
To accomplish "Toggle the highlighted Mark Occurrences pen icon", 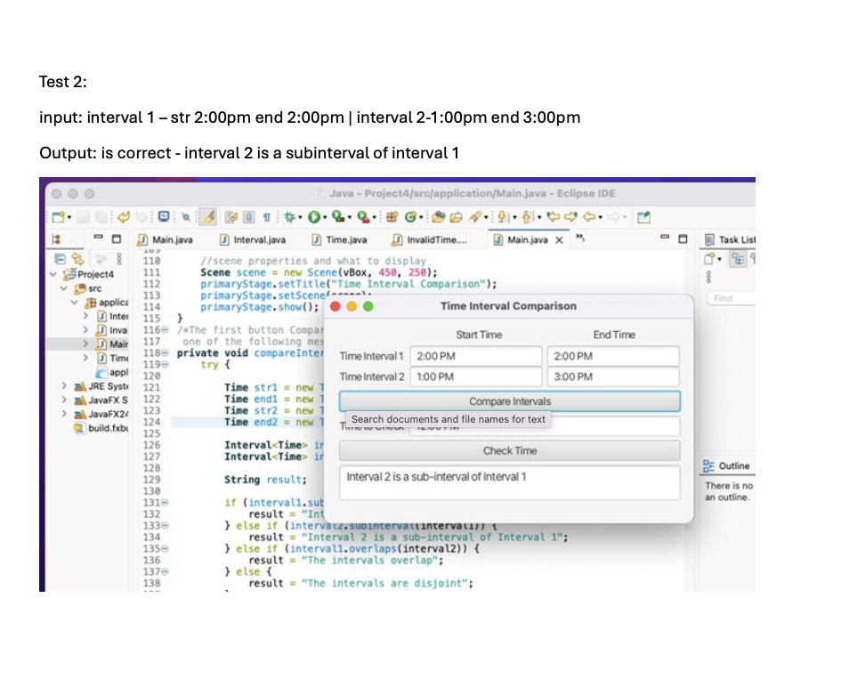I will (208, 216).
